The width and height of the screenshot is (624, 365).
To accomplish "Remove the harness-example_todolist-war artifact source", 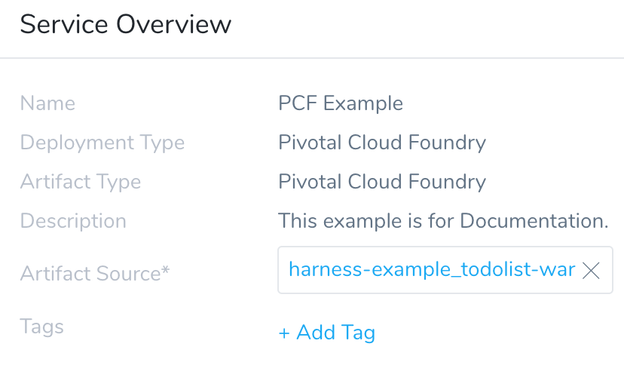I will [591, 271].
